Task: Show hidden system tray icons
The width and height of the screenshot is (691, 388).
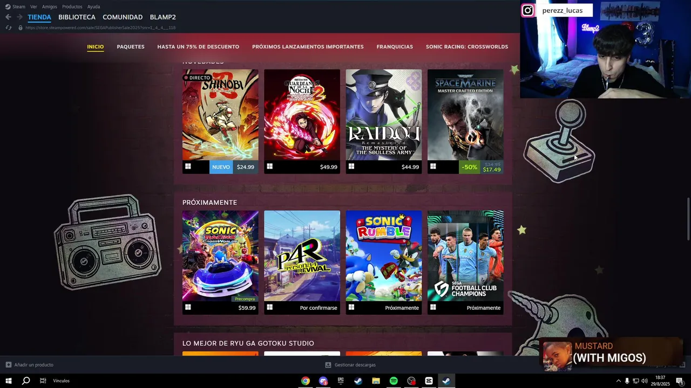Action: click(x=618, y=381)
